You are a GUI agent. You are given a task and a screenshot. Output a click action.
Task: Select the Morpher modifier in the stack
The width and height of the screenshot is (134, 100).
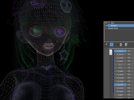coord(121,26)
